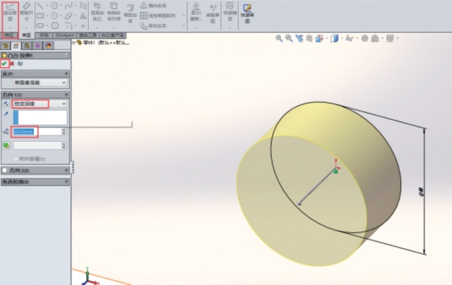452x285 pixels.
Task: Open the PropertyManager tab
Action: pyautogui.click(x=16, y=46)
